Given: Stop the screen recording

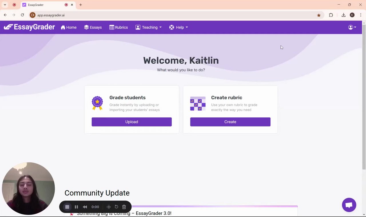Looking at the screenshot, I should click(x=67, y=207).
